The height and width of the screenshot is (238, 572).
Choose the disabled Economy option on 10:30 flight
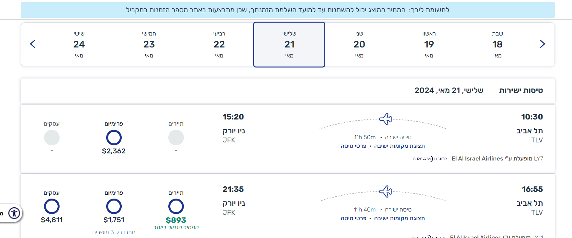(x=176, y=138)
